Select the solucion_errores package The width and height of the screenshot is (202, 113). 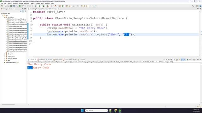coord(12,59)
